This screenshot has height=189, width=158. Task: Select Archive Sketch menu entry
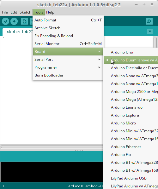[x=68, y=28]
